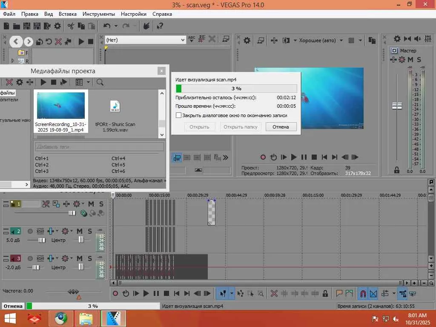Click the copy snapshot icon in preview toolbar
Screen dimensions: 436x327
click(372, 40)
